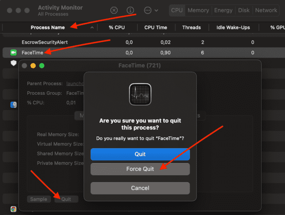The width and height of the screenshot is (285, 215).
Task: Switch to the Energy tab
Action: pos(223,10)
